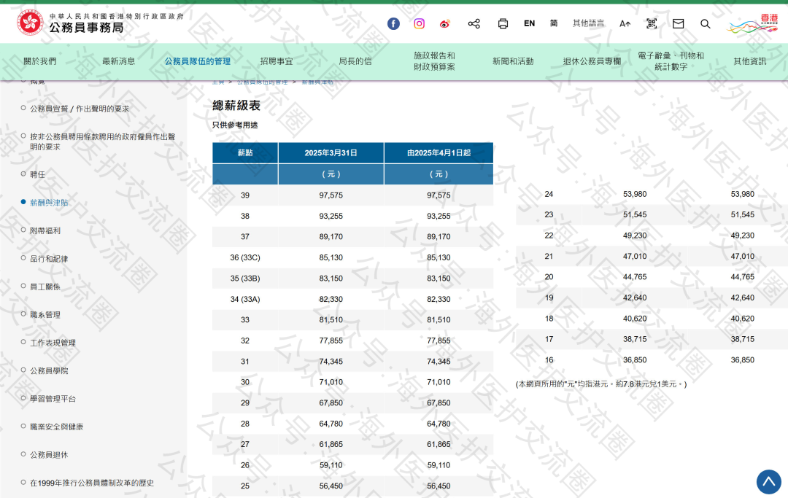
Task: Select 職系管理 in sidebar
Action: tap(45, 315)
